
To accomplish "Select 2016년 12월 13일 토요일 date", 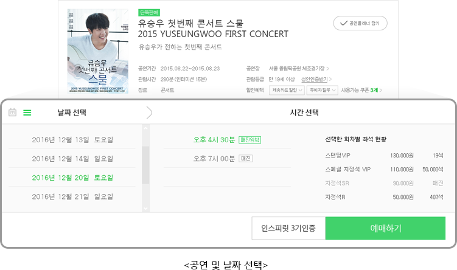I will pyautogui.click(x=72, y=139).
